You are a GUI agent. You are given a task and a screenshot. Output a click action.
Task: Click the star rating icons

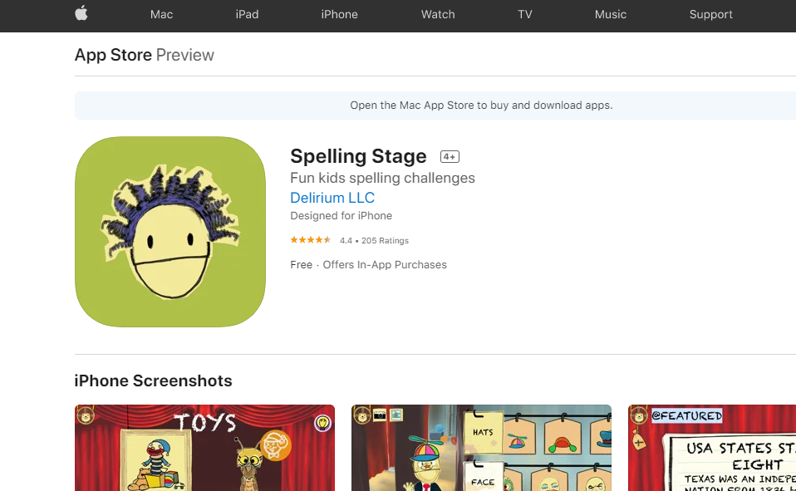click(x=310, y=240)
